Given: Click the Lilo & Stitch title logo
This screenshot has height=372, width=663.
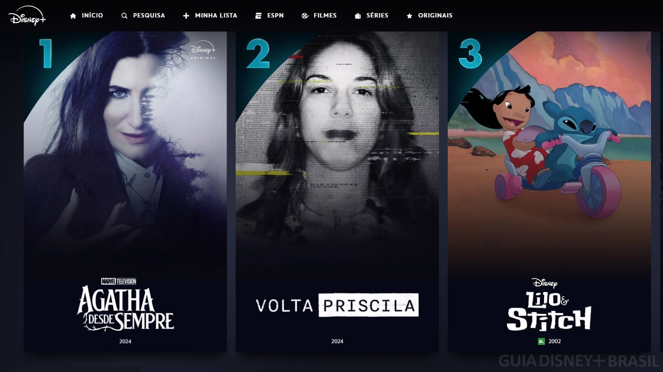Looking at the screenshot, I should tap(549, 305).
